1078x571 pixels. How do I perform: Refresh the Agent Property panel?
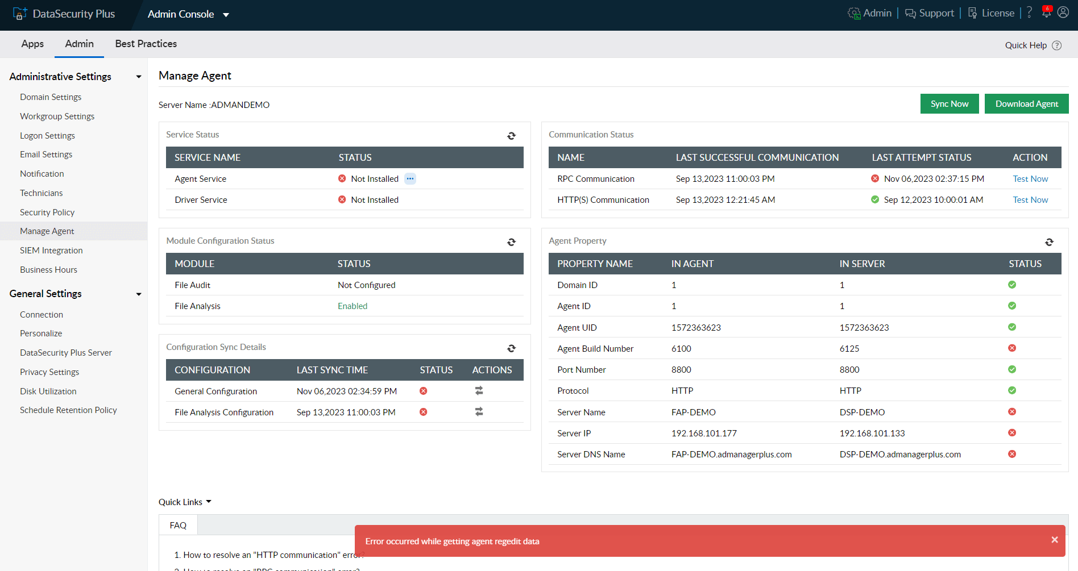(1049, 242)
